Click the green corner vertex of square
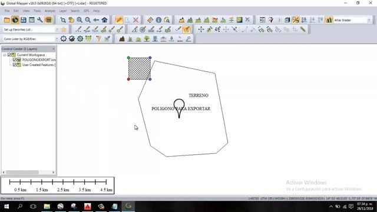The width and height of the screenshot is (377, 212). tap(128, 58)
